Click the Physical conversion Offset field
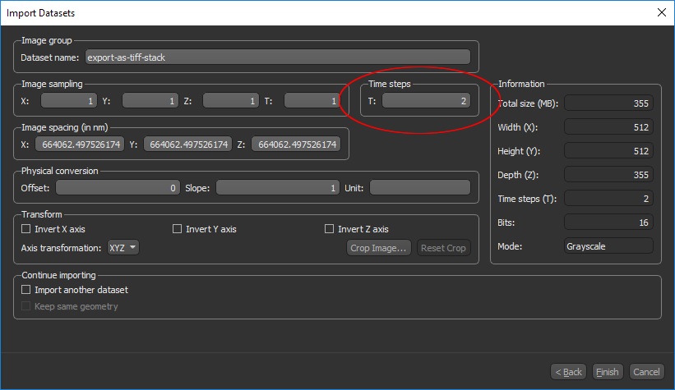The height and width of the screenshot is (390, 675). (117, 188)
